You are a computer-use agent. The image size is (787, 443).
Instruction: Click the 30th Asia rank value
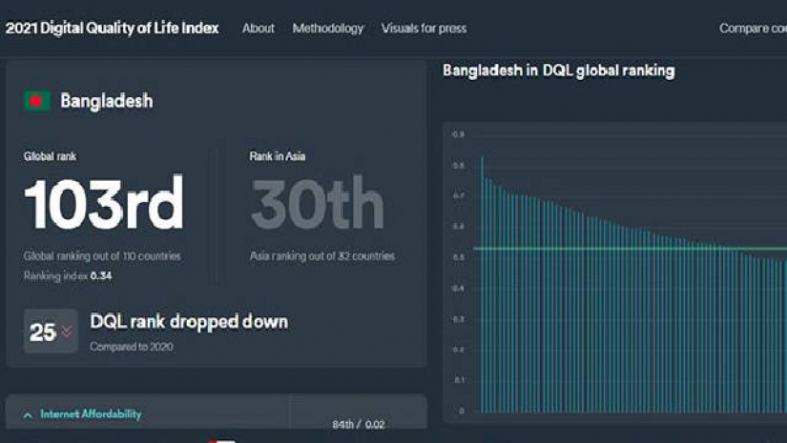click(x=317, y=205)
